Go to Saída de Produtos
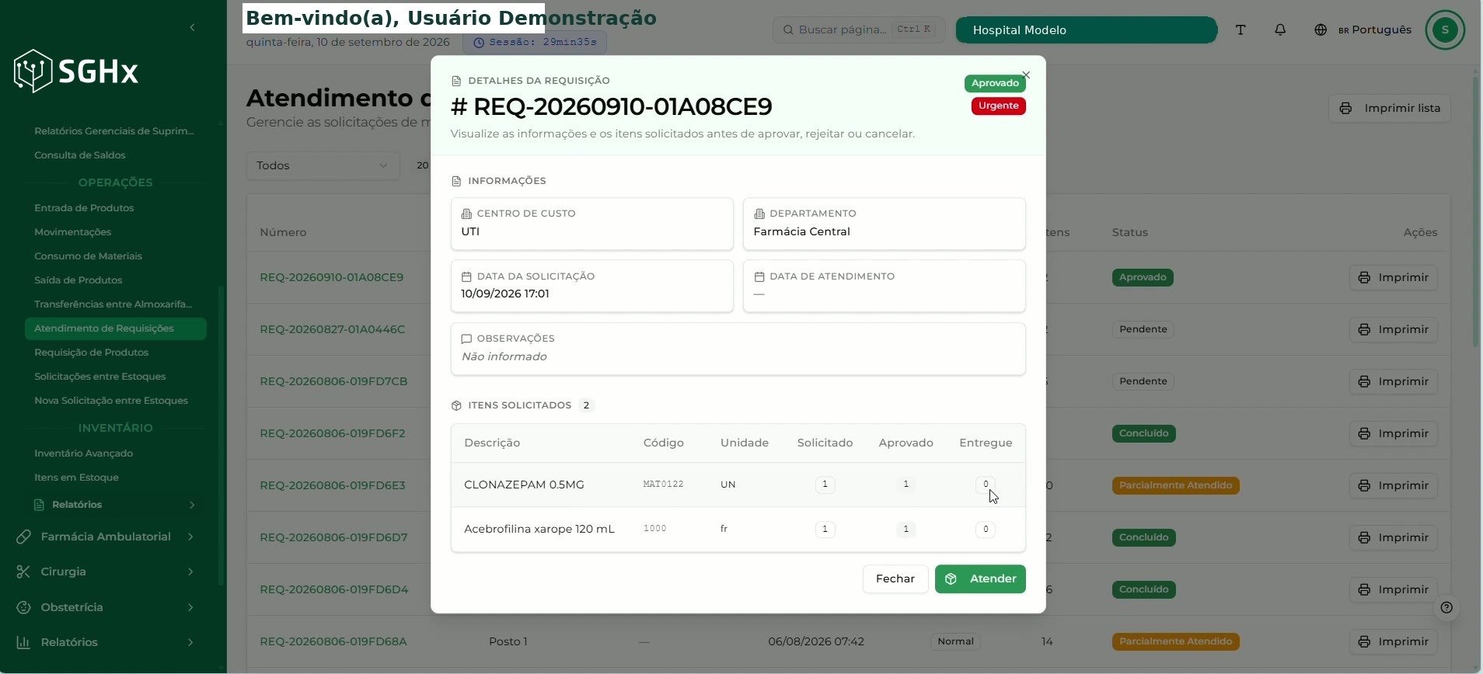 point(78,280)
